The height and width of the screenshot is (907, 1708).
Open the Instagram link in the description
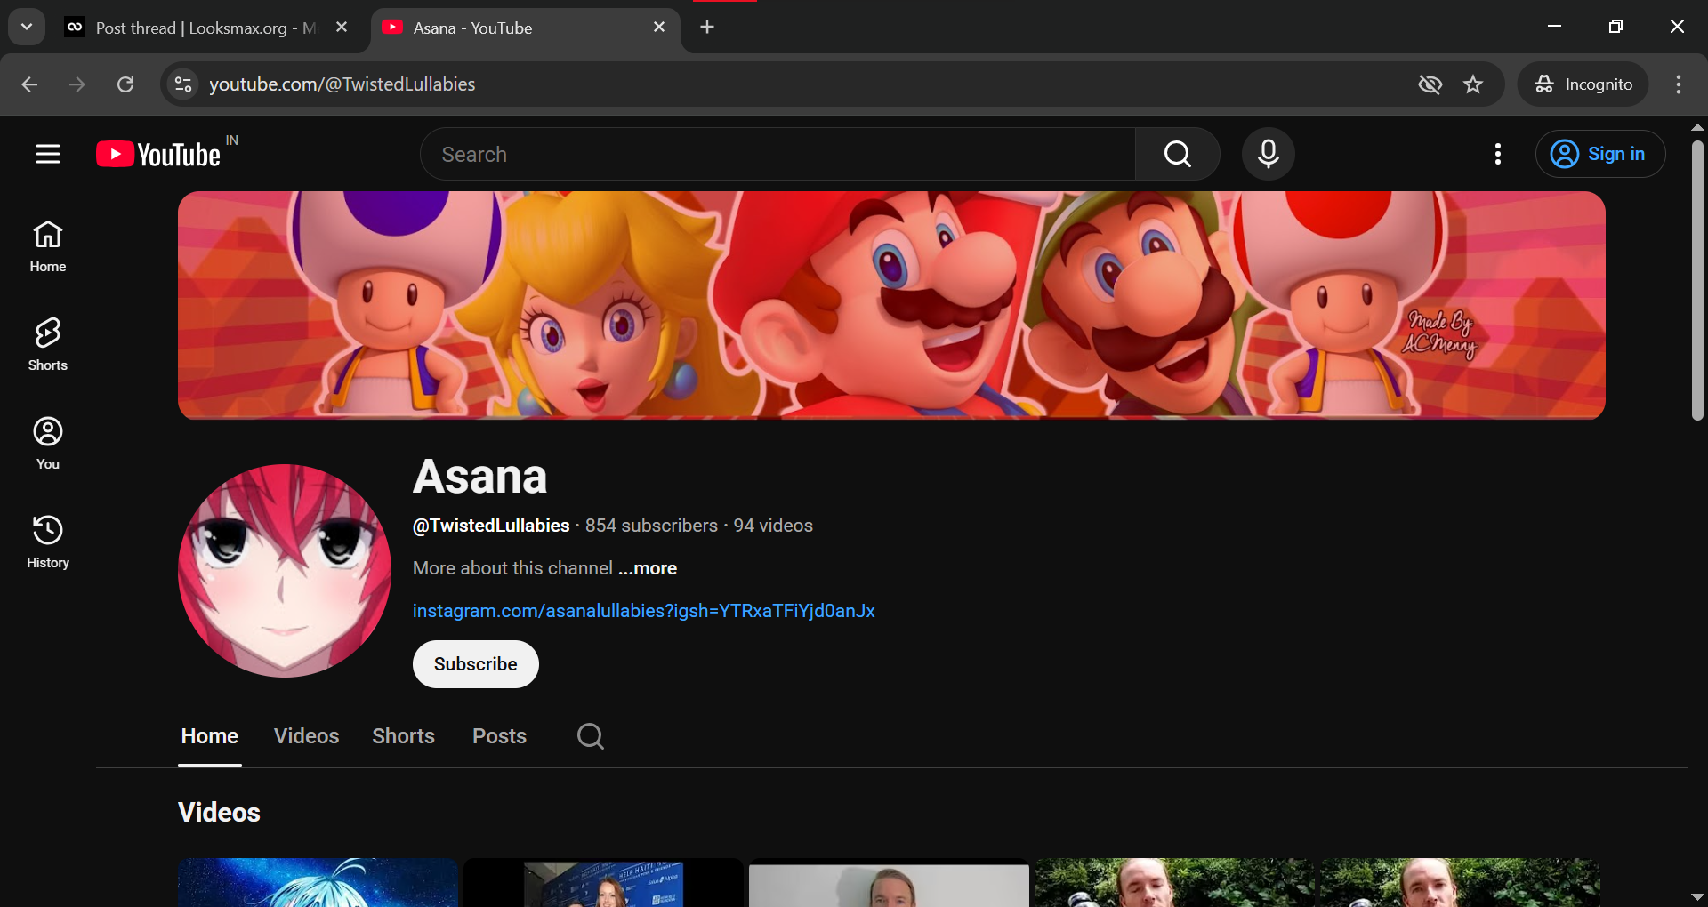(642, 611)
